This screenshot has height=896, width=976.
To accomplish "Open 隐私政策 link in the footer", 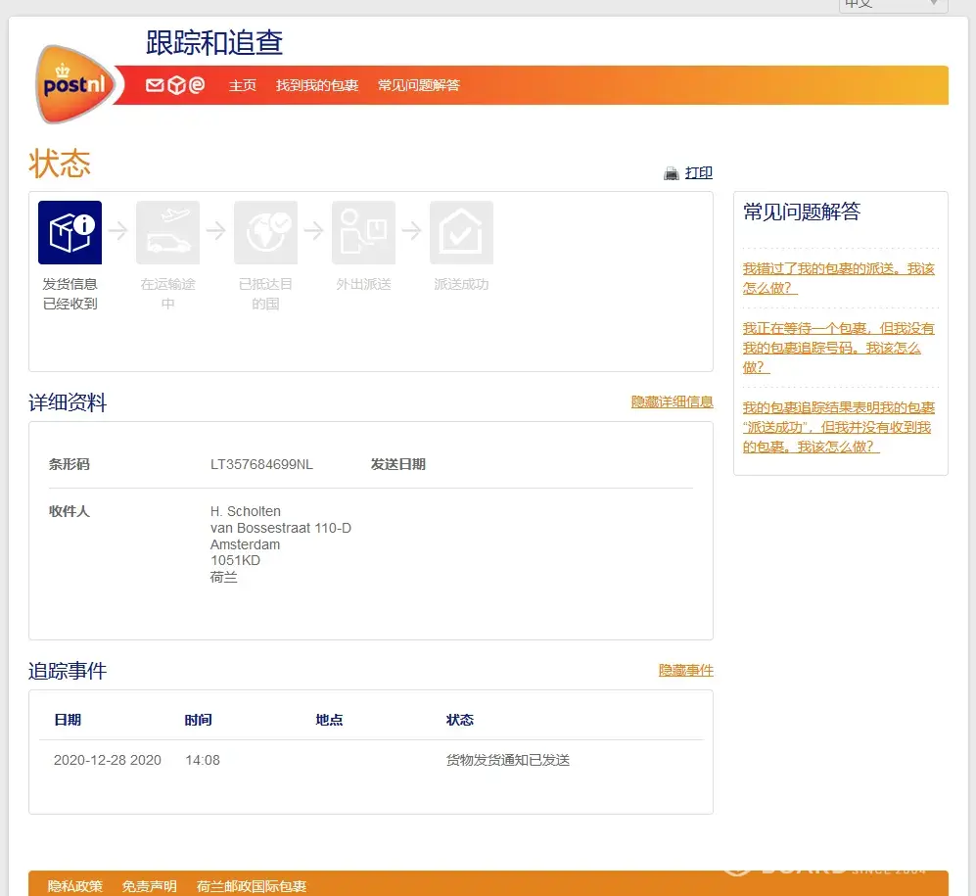I will [75, 886].
